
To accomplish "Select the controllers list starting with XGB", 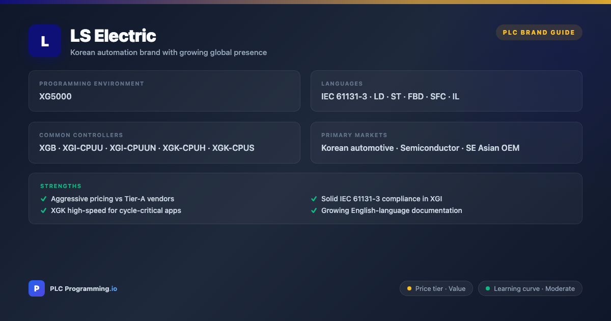I will pyautogui.click(x=147, y=148).
